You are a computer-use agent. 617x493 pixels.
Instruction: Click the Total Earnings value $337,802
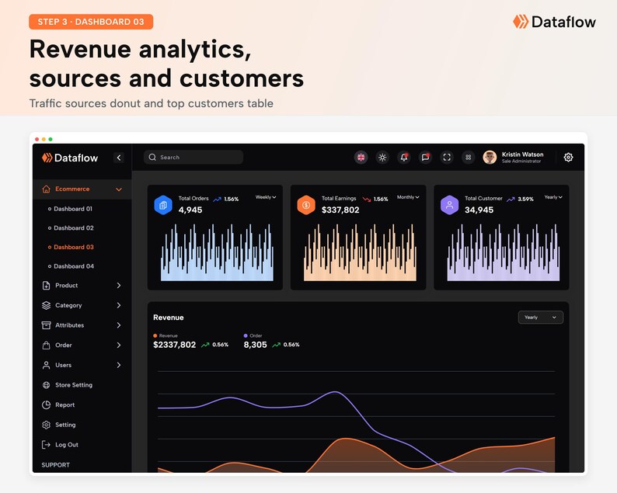[x=340, y=210]
